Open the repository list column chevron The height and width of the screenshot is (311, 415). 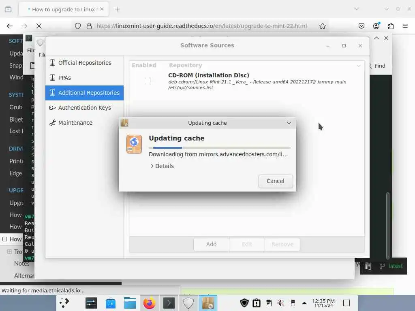(x=358, y=66)
